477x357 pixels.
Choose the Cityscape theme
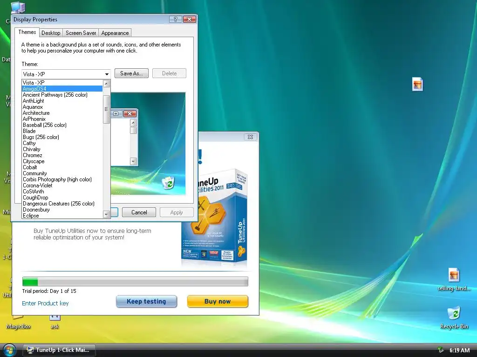coord(62,161)
